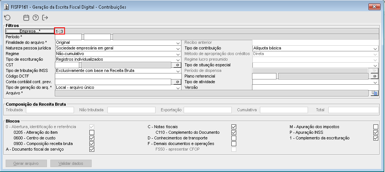The height and width of the screenshot is (172, 385).
Task: Click the Validar dados button
Action: (71, 164)
